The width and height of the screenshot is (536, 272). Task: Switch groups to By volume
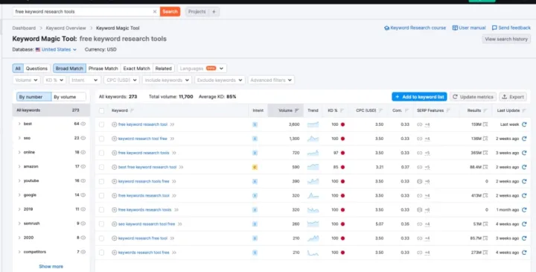coord(68,97)
